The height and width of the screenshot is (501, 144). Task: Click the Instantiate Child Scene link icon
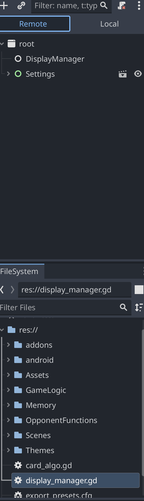(21, 6)
